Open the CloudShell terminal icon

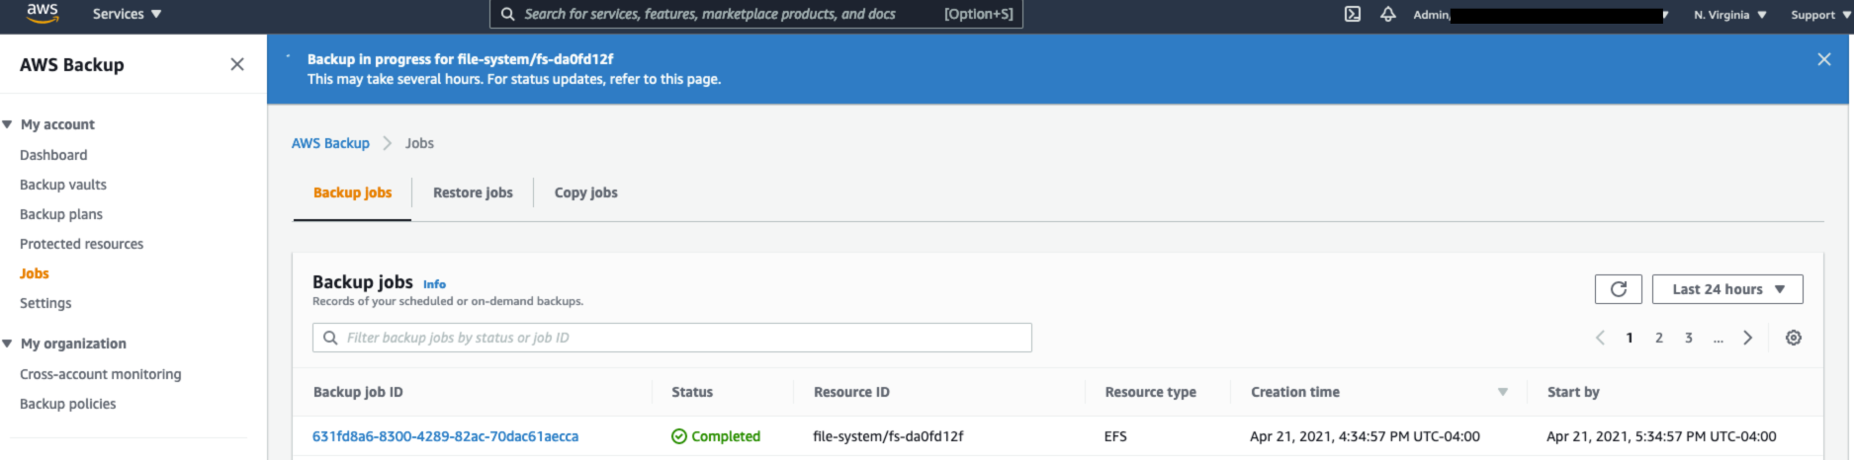point(1352,14)
